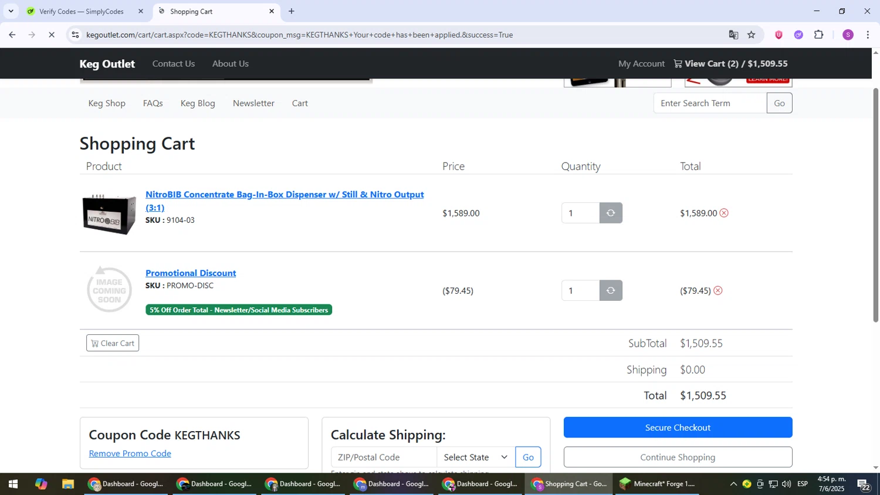This screenshot has height=495, width=880.
Task: Stop loading the page
Action: click(x=52, y=35)
